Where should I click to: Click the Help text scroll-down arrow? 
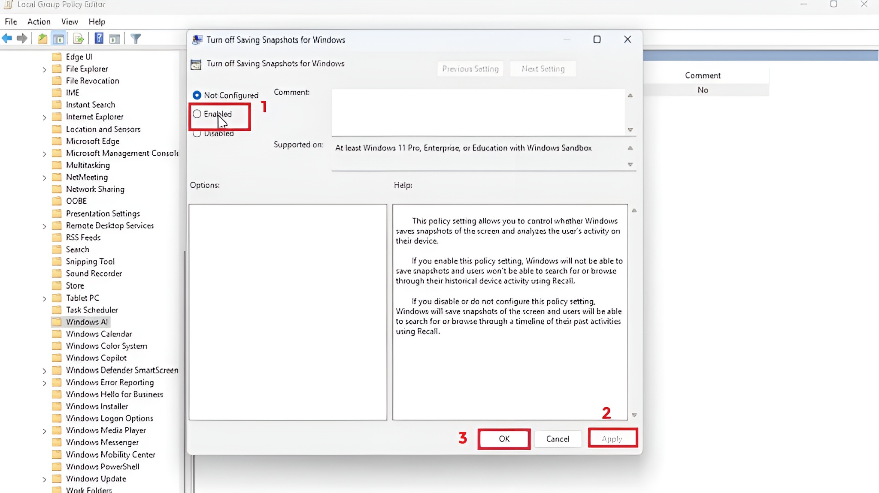tap(634, 415)
